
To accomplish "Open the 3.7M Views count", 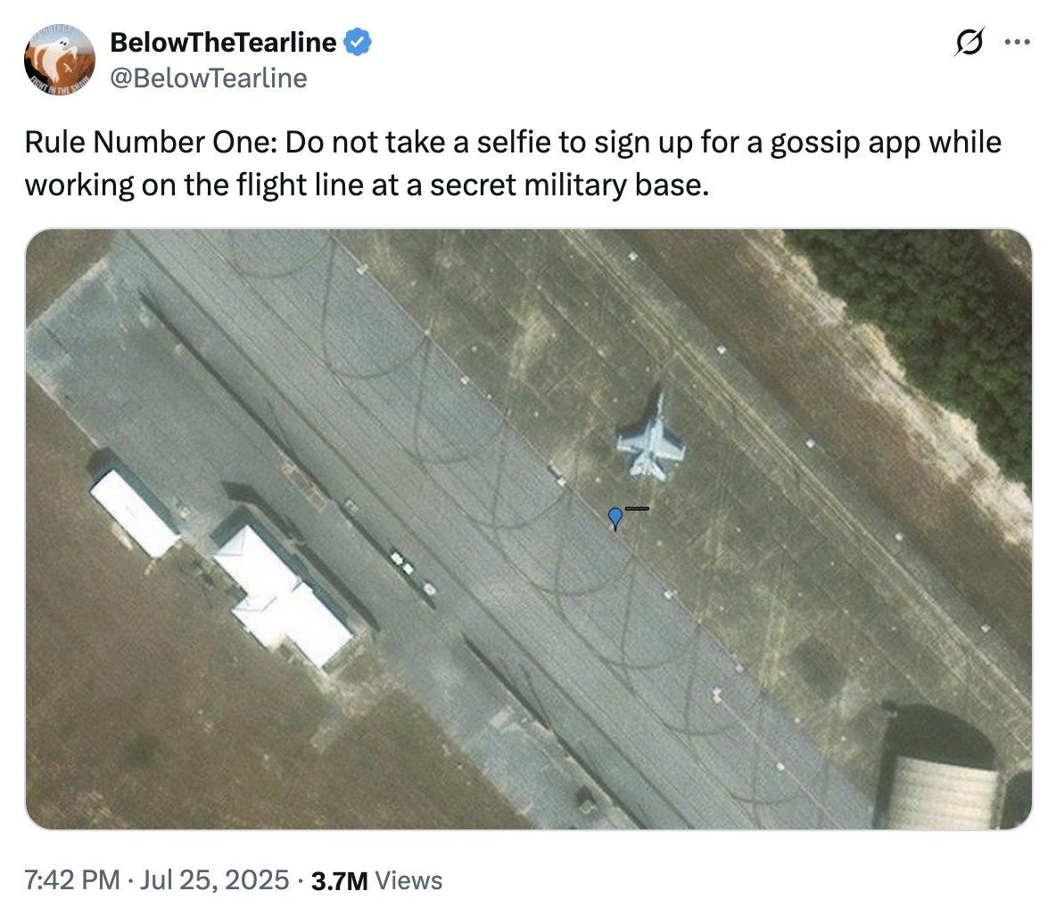I will point(376,880).
